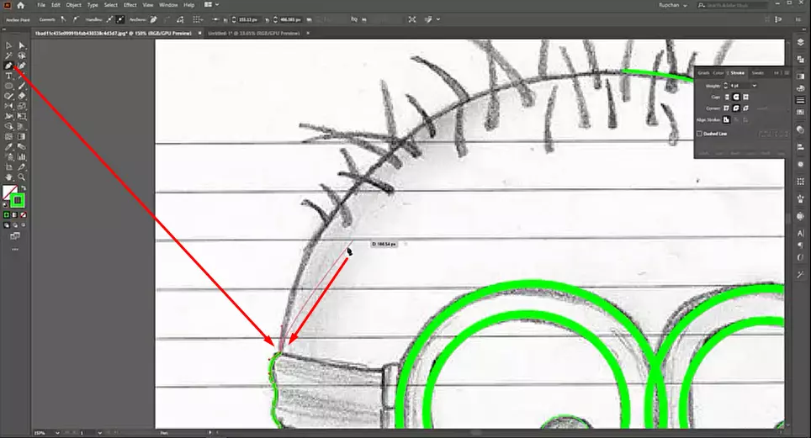Choose Bevel Join corner option
The width and height of the screenshot is (811, 438).
(x=745, y=108)
